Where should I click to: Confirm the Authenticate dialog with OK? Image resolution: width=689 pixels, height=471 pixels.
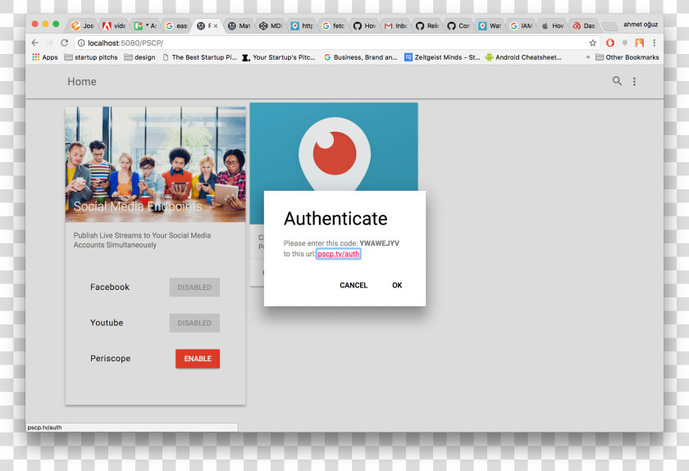coord(397,285)
